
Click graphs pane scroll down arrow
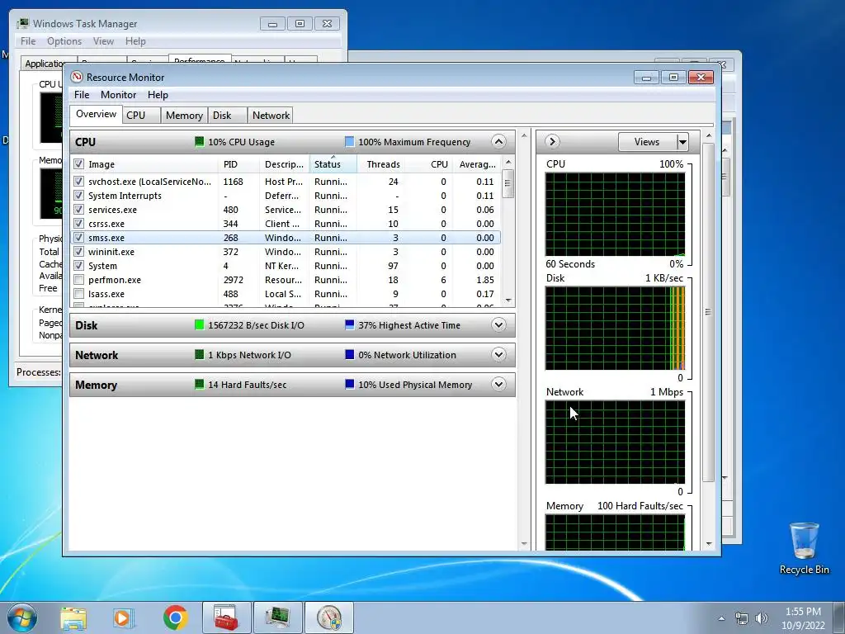[709, 544]
